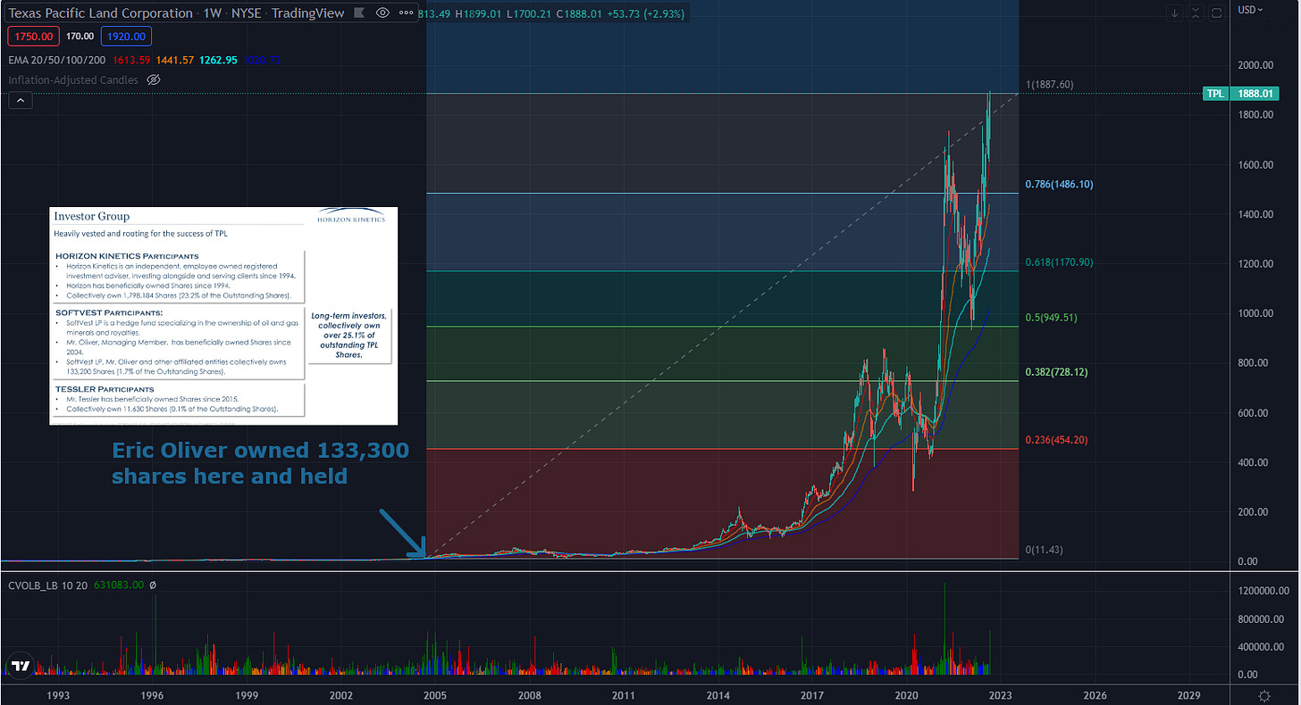Select the Fibonacci 0.786(1486.10) level label
The width and height of the screenshot is (1301, 705).
pos(1059,184)
